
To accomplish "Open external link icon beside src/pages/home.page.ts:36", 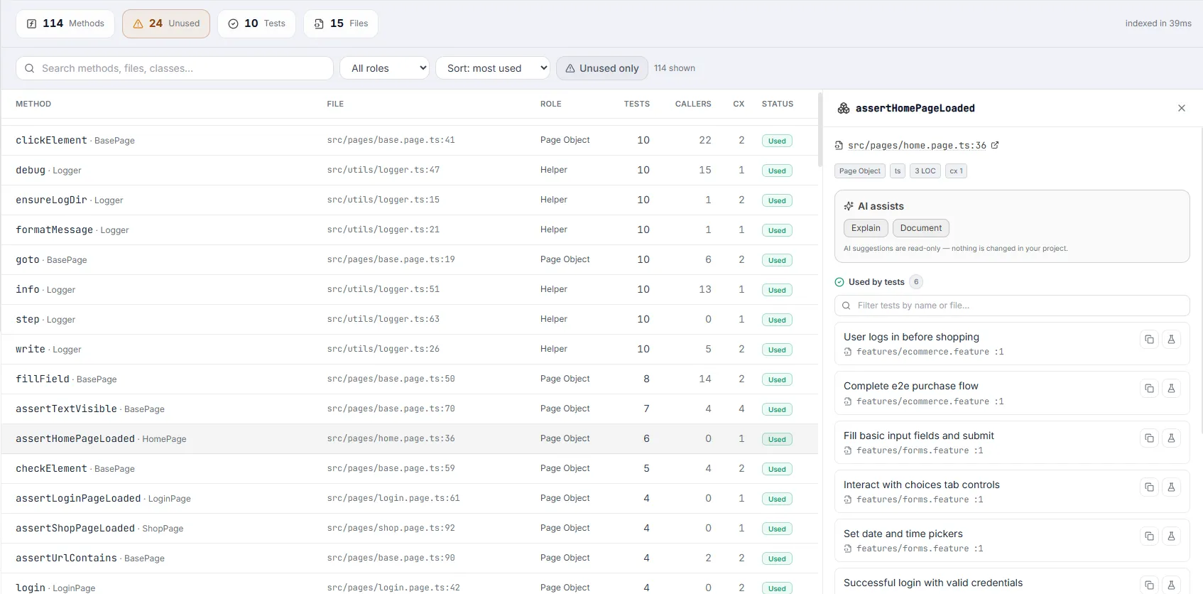I will 995,145.
